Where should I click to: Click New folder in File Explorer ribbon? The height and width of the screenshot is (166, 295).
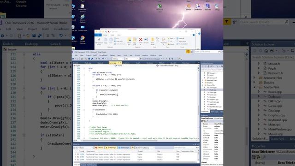(153, 41)
